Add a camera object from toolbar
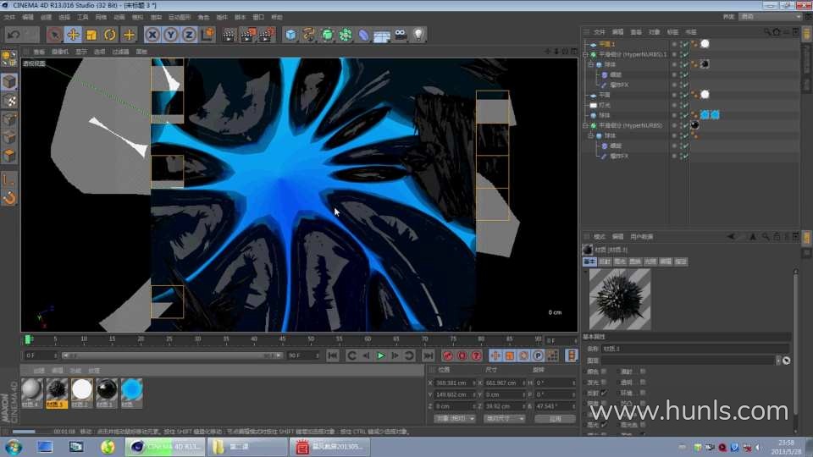This screenshot has width=813, height=457. click(x=400, y=35)
